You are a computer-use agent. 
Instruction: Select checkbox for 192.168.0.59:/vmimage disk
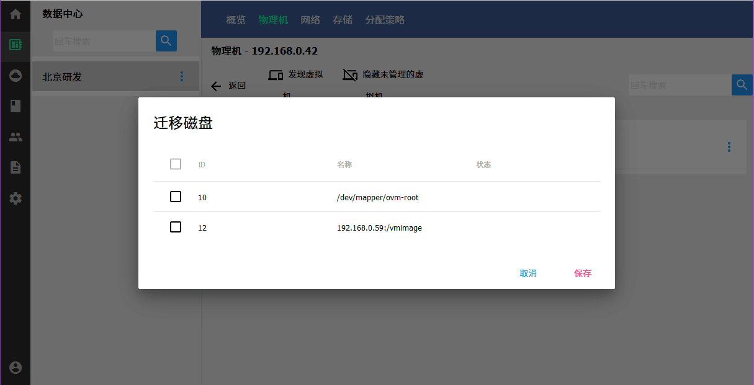tap(176, 227)
